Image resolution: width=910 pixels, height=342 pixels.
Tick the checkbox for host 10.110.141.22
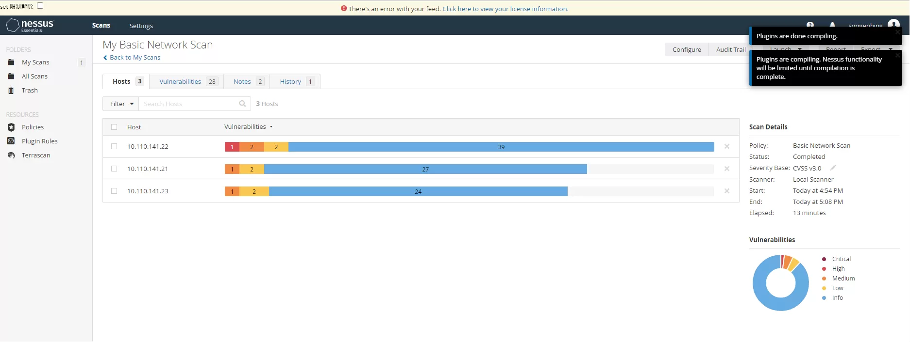pos(114,146)
